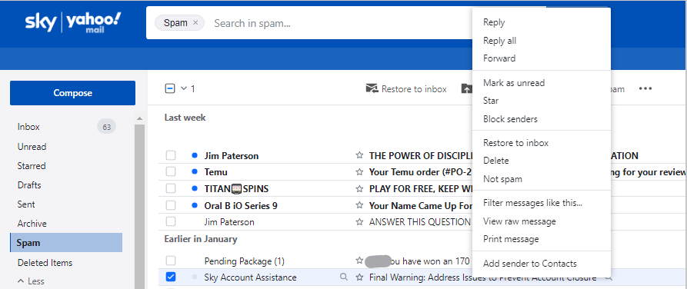Tick checkbox for first Jim Paterson unread email
Image resolution: width=687 pixels, height=289 pixels.
[171, 155]
